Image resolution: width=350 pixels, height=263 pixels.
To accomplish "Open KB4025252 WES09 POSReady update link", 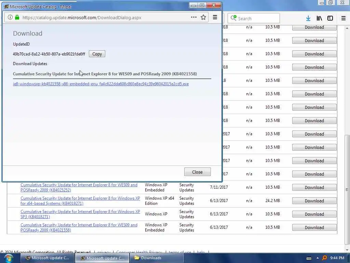I will (x=79, y=187).
